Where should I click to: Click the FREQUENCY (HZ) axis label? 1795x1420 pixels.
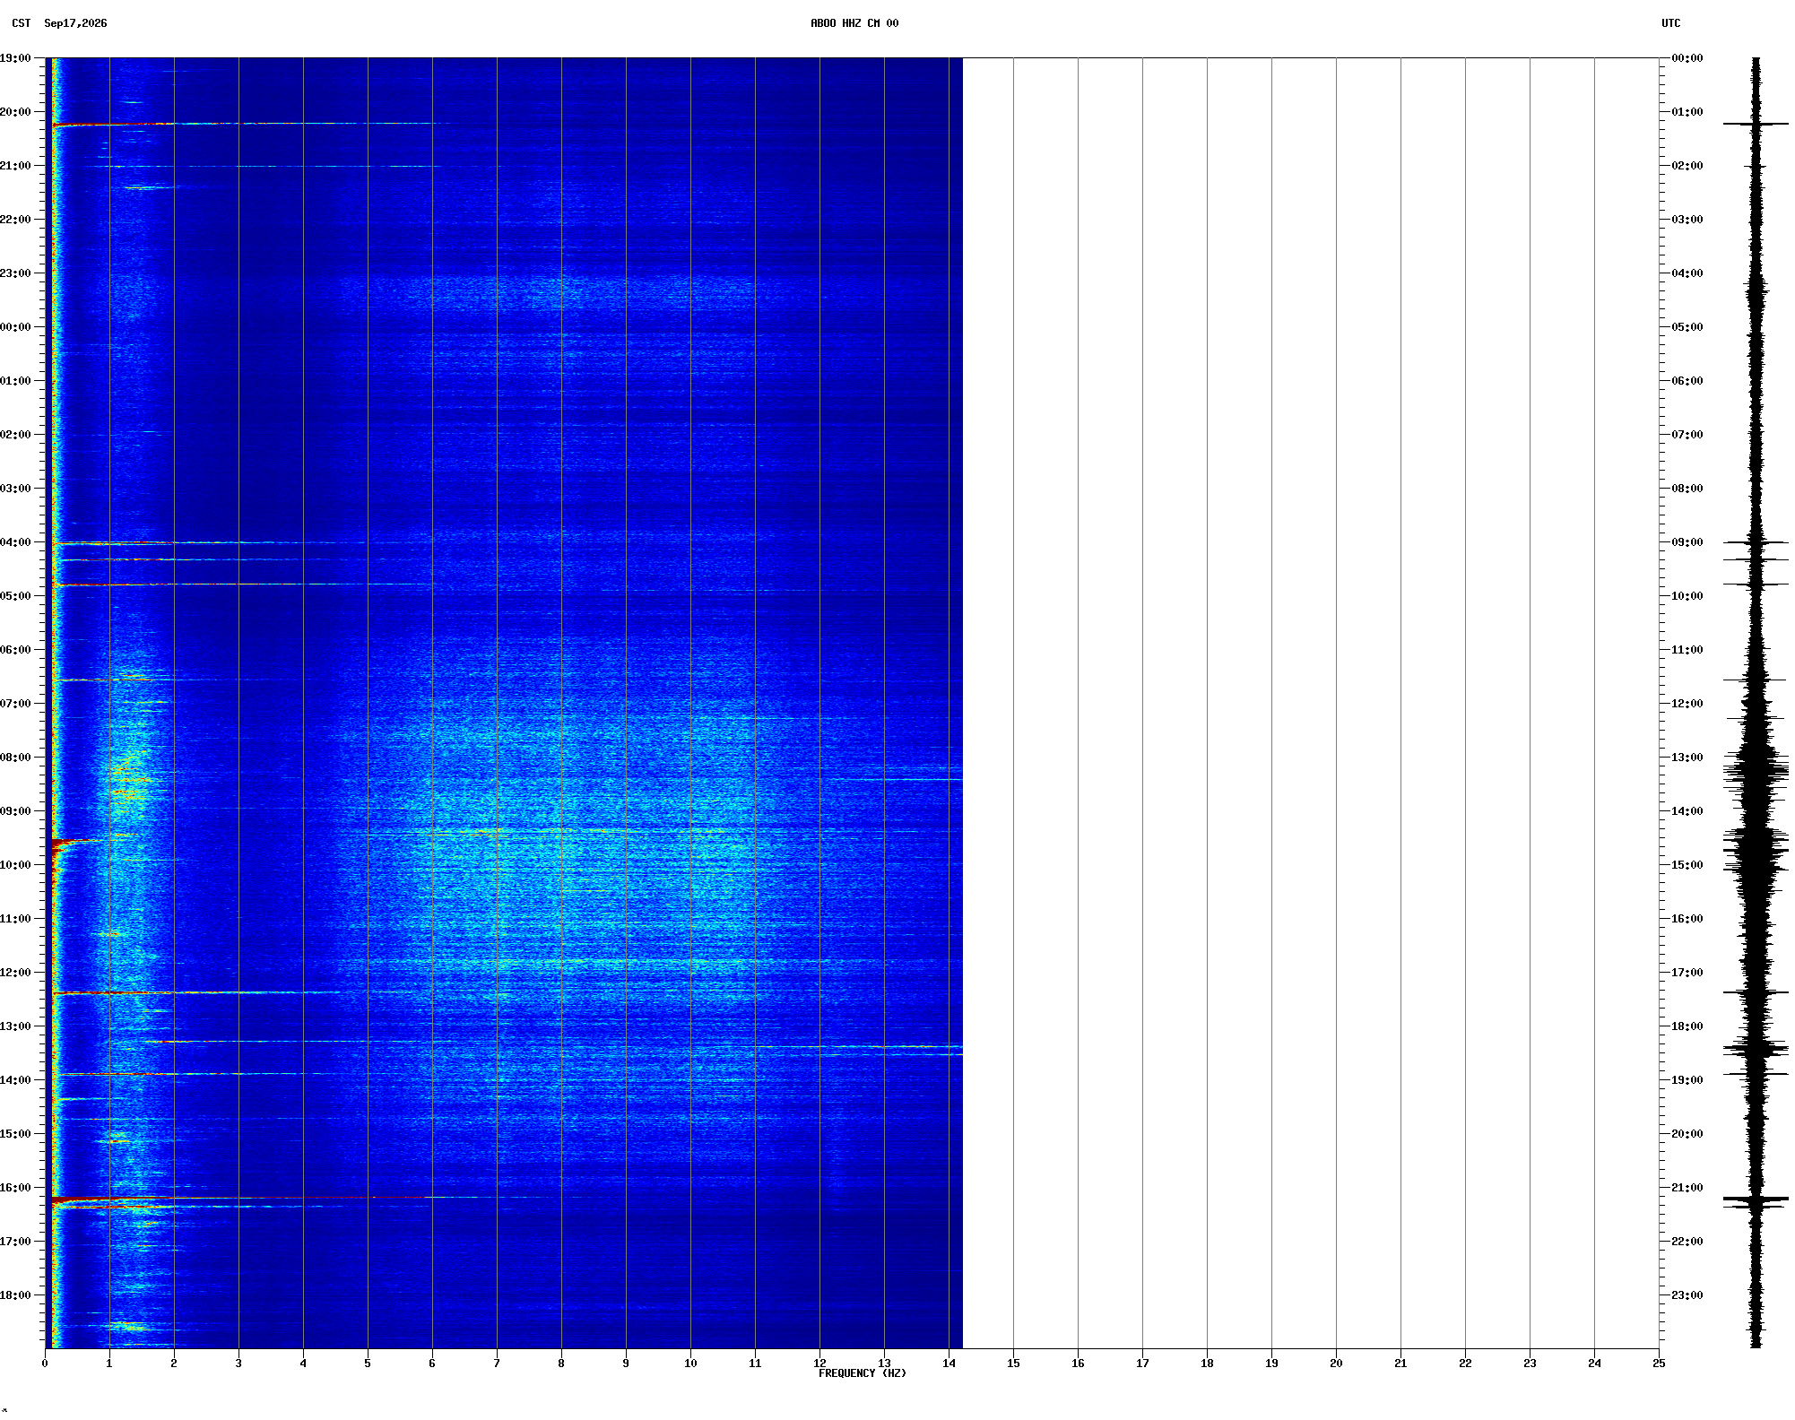pos(862,1373)
